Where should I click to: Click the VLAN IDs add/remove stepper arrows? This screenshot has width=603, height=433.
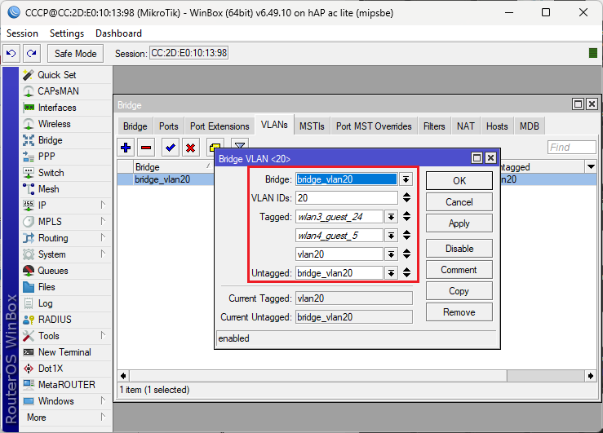(406, 197)
